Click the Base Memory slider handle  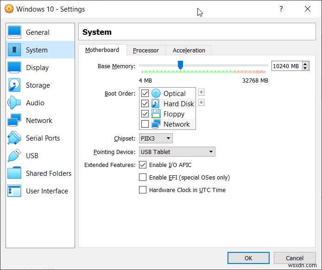tap(180, 65)
